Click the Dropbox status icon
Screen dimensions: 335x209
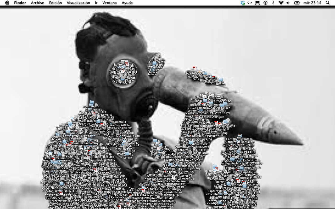point(243,3)
